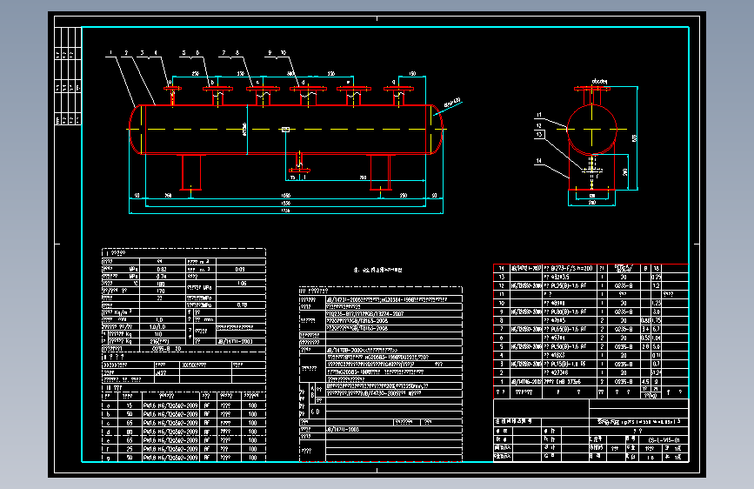Click nozzle label 'd' on the front view
754x489 pixels.
tap(303, 83)
